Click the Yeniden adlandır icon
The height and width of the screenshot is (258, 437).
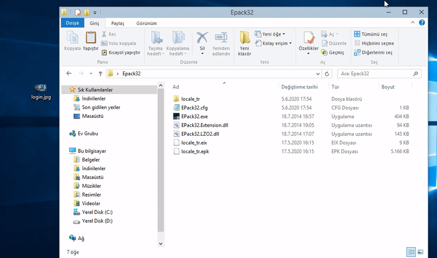click(221, 38)
